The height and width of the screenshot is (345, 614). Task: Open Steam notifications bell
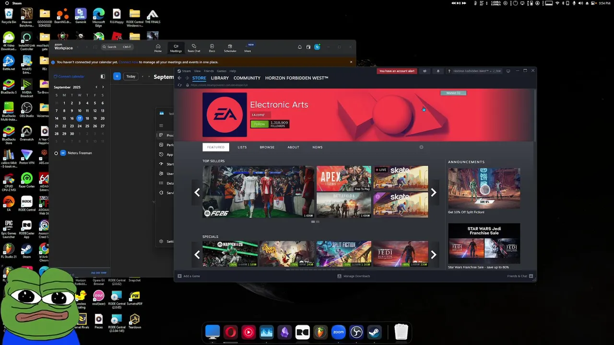(x=438, y=71)
